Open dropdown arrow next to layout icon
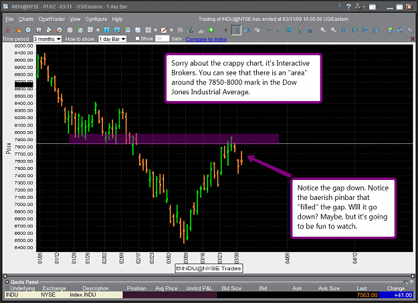The image size is (418, 303). (x=155, y=30)
